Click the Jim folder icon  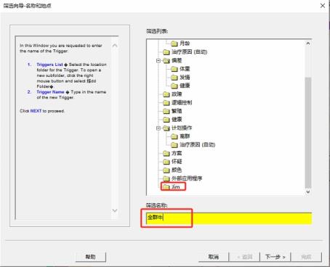[x=166, y=186]
